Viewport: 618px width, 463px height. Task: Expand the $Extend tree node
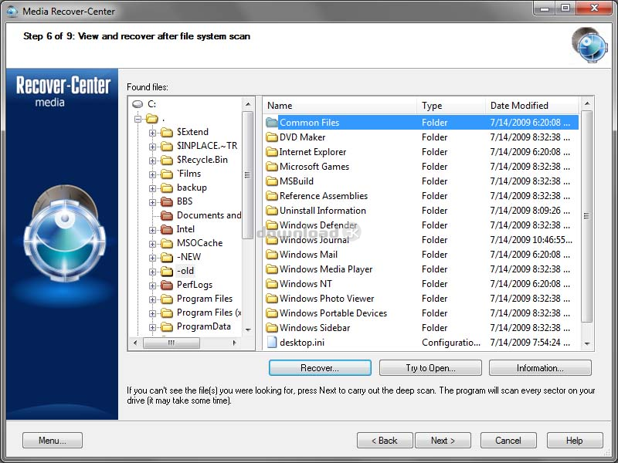coord(152,133)
